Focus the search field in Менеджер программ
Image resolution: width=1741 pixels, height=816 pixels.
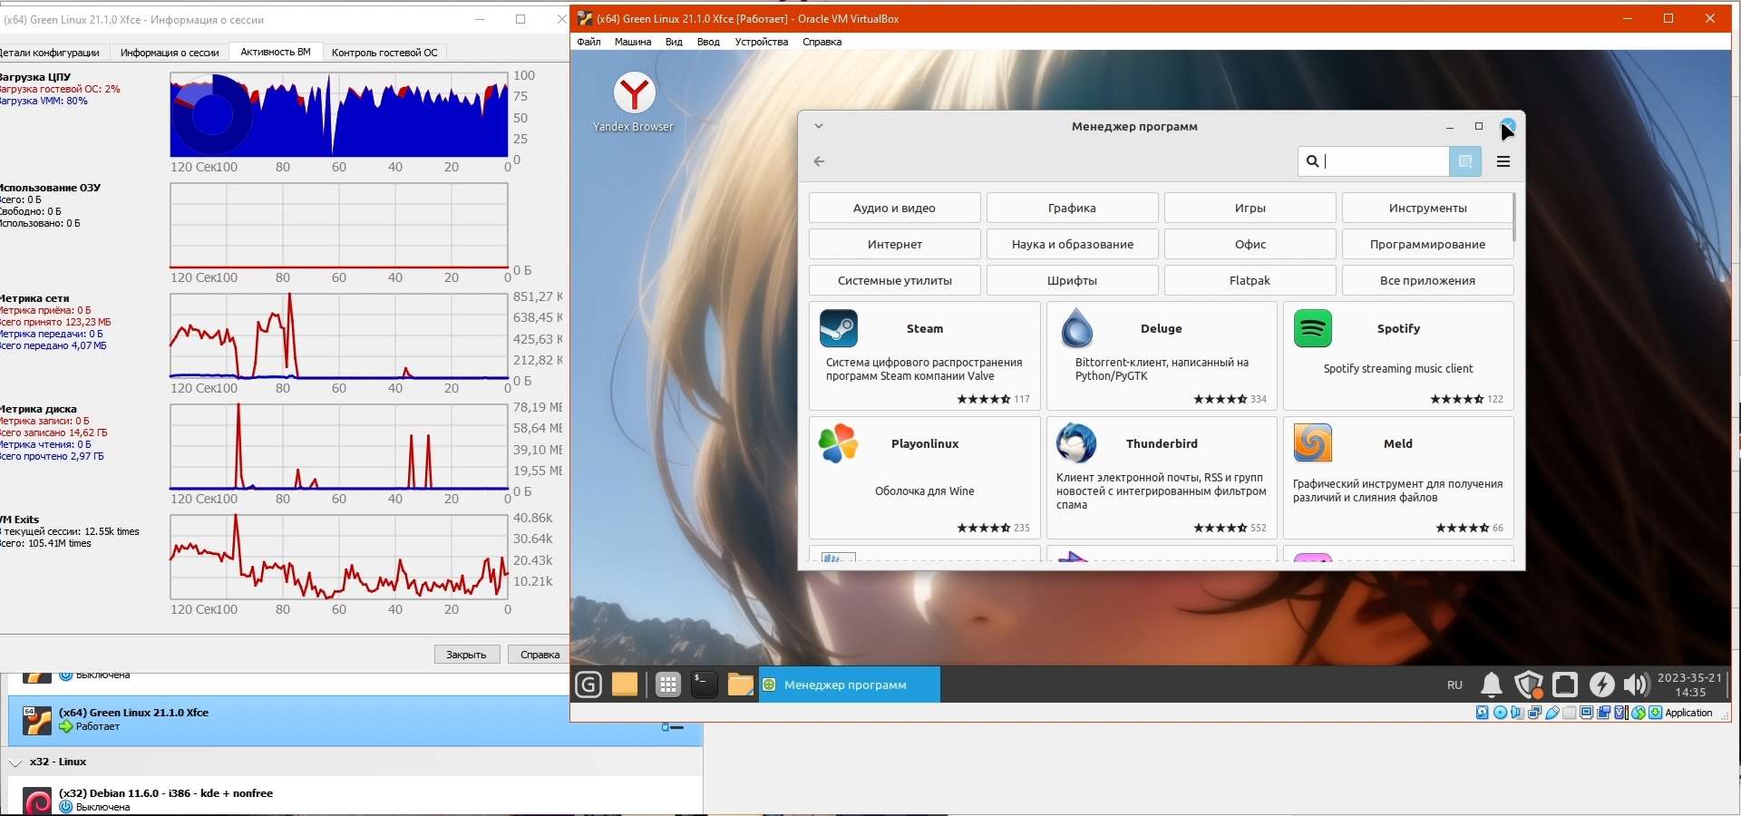tap(1374, 161)
